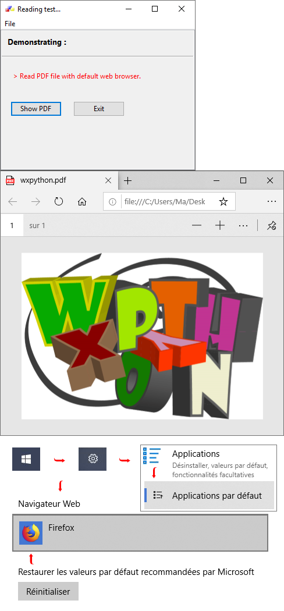Click the Show PDF button

[36, 109]
